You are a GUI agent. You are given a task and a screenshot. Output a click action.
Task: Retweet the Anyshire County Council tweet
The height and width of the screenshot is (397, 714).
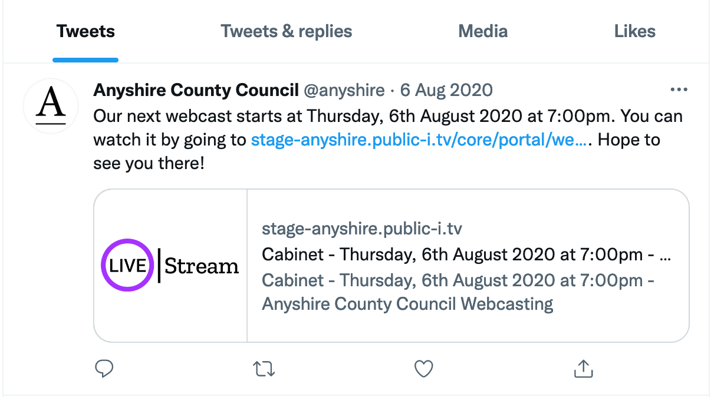tap(264, 369)
